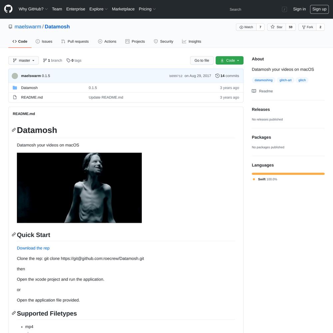Open the Datamosh folder
This screenshot has height=333, width=333.
[x=29, y=88]
